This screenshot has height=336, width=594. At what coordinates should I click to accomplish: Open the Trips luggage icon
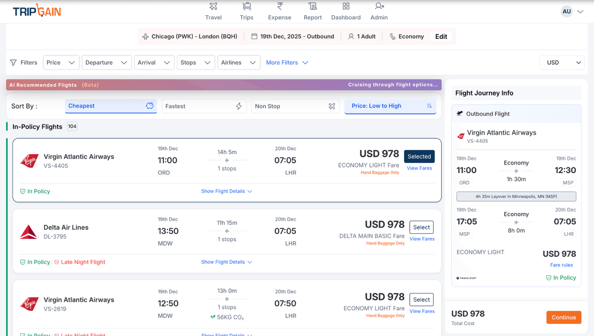pos(246,6)
